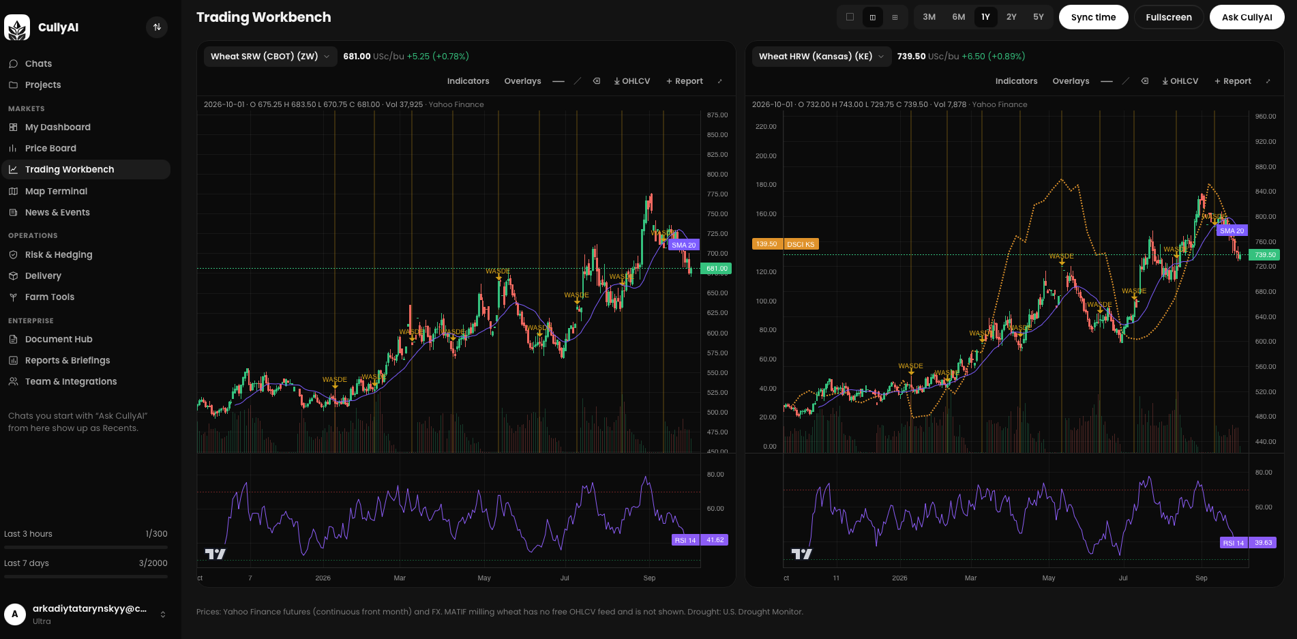Open Chats in the sidebar
This screenshot has height=639, width=1297.
click(86, 63)
